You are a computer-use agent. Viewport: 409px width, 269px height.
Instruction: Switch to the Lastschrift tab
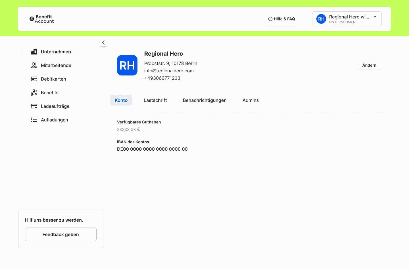[155, 100]
